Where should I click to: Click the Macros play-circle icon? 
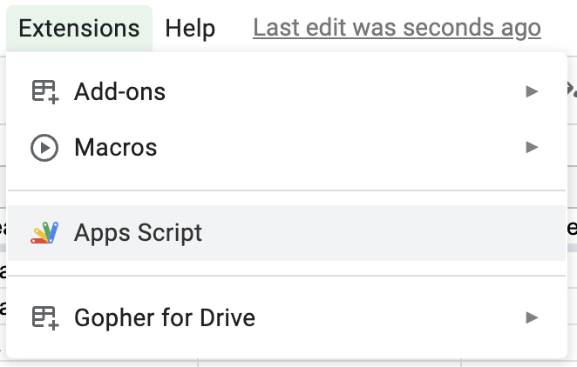tap(44, 148)
